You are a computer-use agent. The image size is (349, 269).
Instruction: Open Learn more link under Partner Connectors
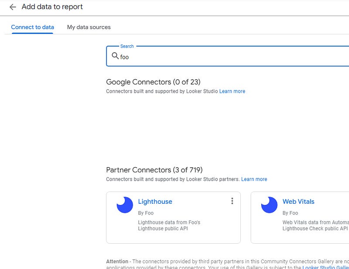(x=254, y=179)
